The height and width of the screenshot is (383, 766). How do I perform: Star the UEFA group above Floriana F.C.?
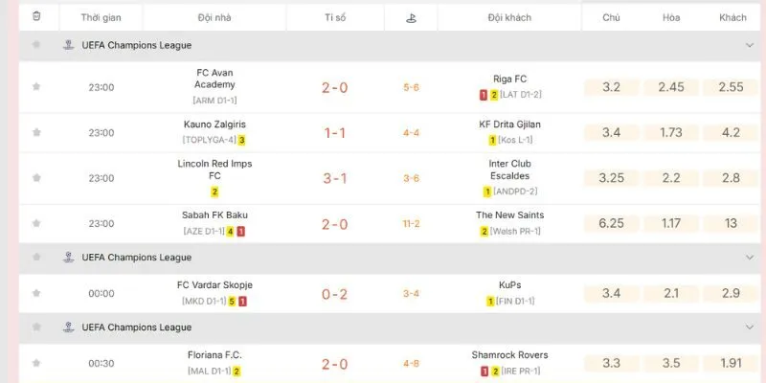[x=36, y=327]
